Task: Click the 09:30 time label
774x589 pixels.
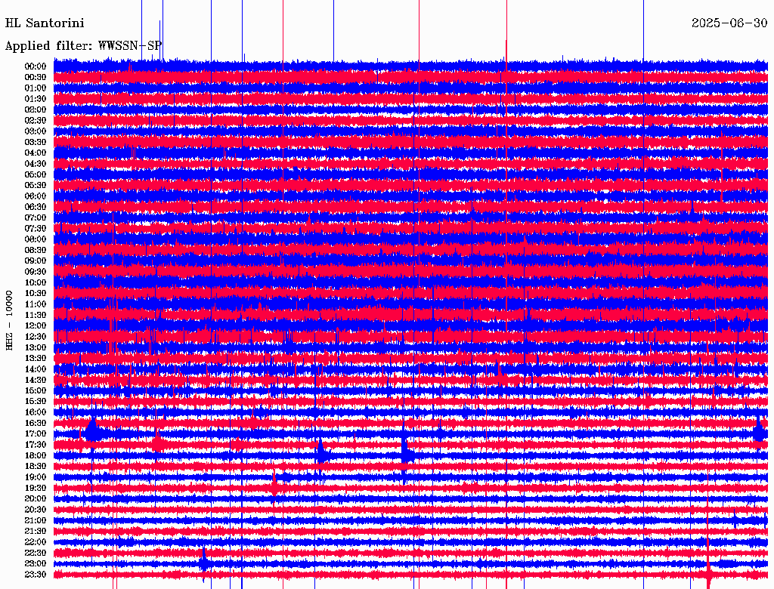Action: [36, 272]
